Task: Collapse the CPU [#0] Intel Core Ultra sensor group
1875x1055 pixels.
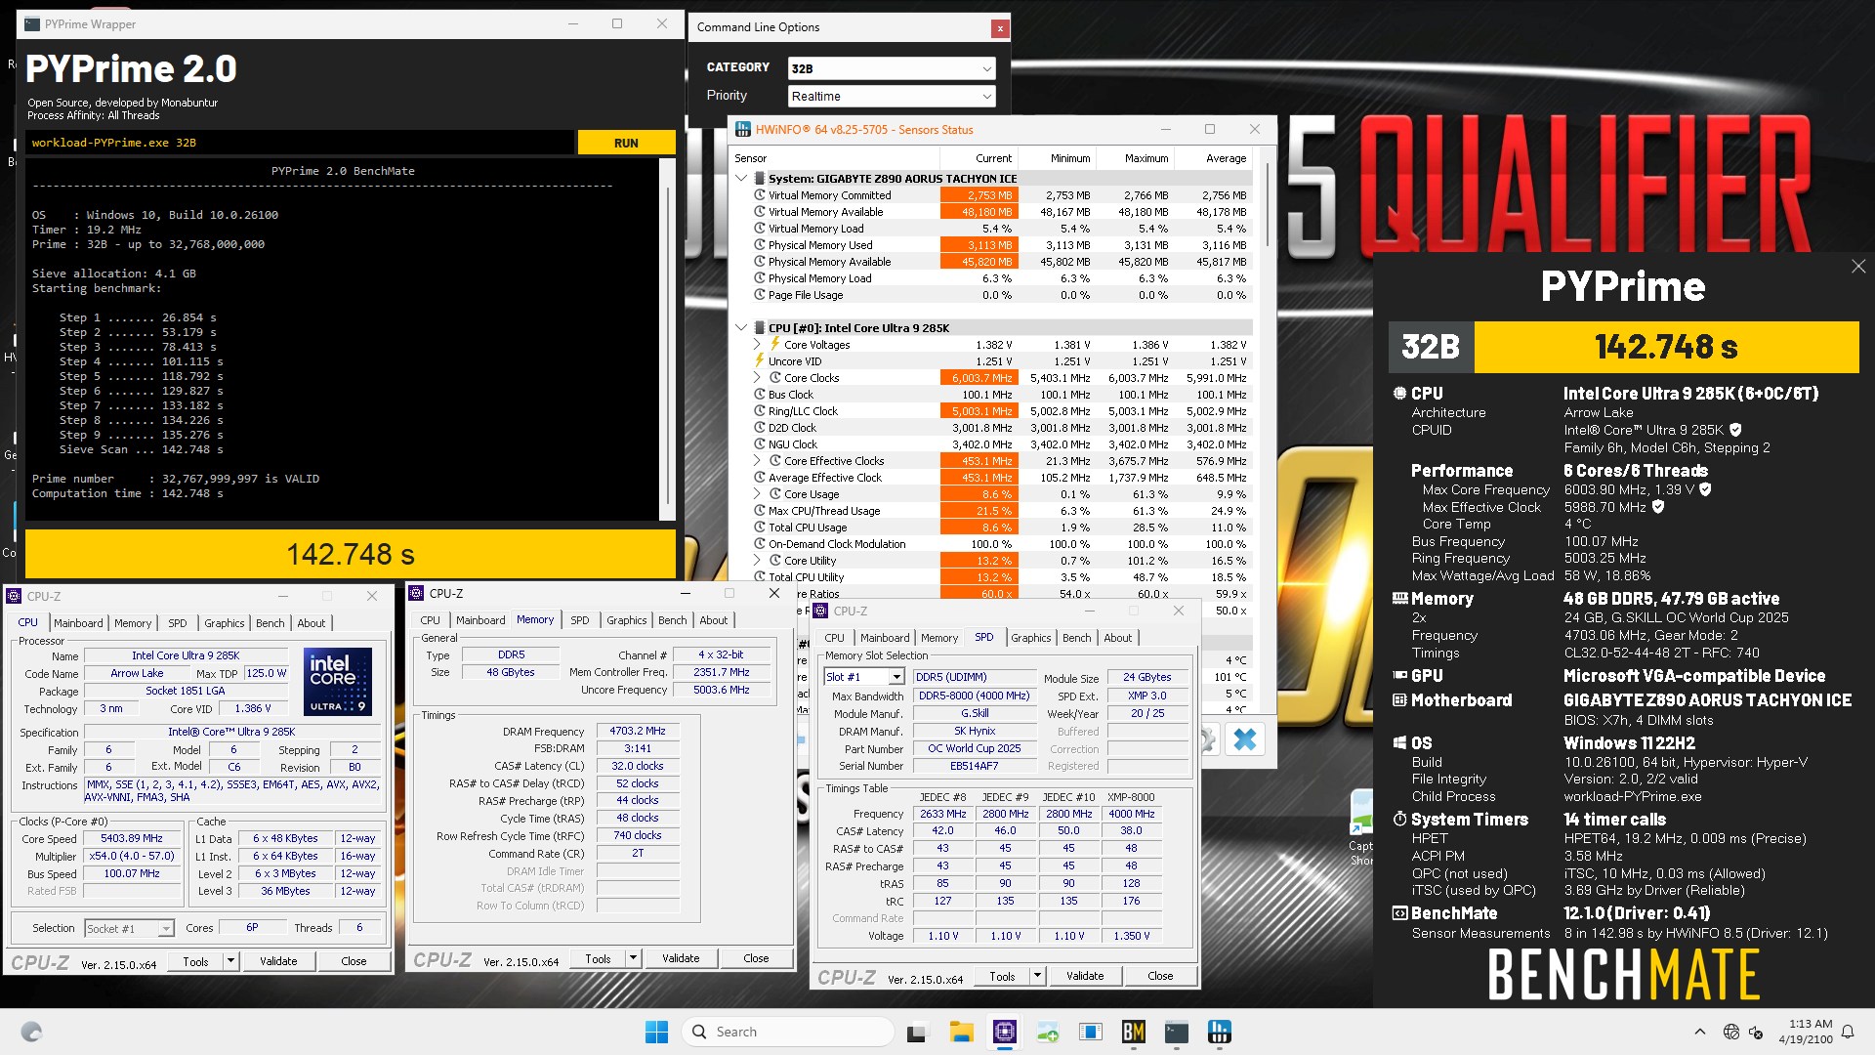Action: [x=741, y=328]
